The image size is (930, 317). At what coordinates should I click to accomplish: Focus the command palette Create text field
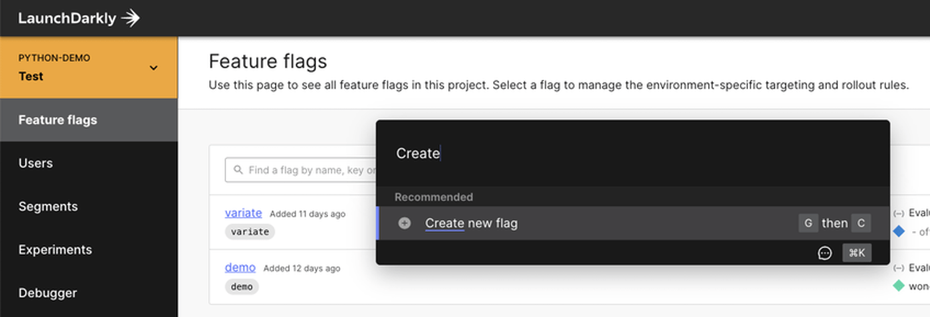(632, 154)
